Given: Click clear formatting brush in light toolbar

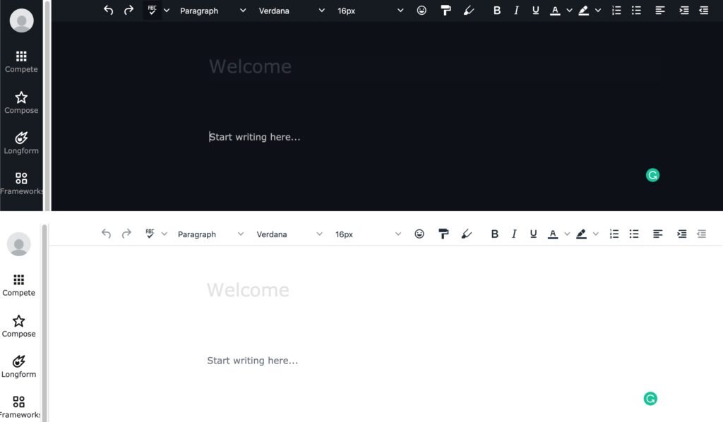Looking at the screenshot, I should click(x=466, y=234).
